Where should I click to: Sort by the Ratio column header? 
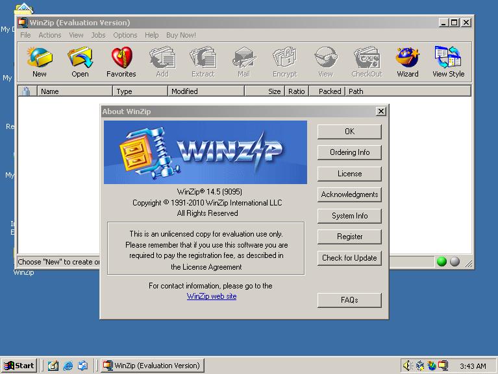[297, 91]
